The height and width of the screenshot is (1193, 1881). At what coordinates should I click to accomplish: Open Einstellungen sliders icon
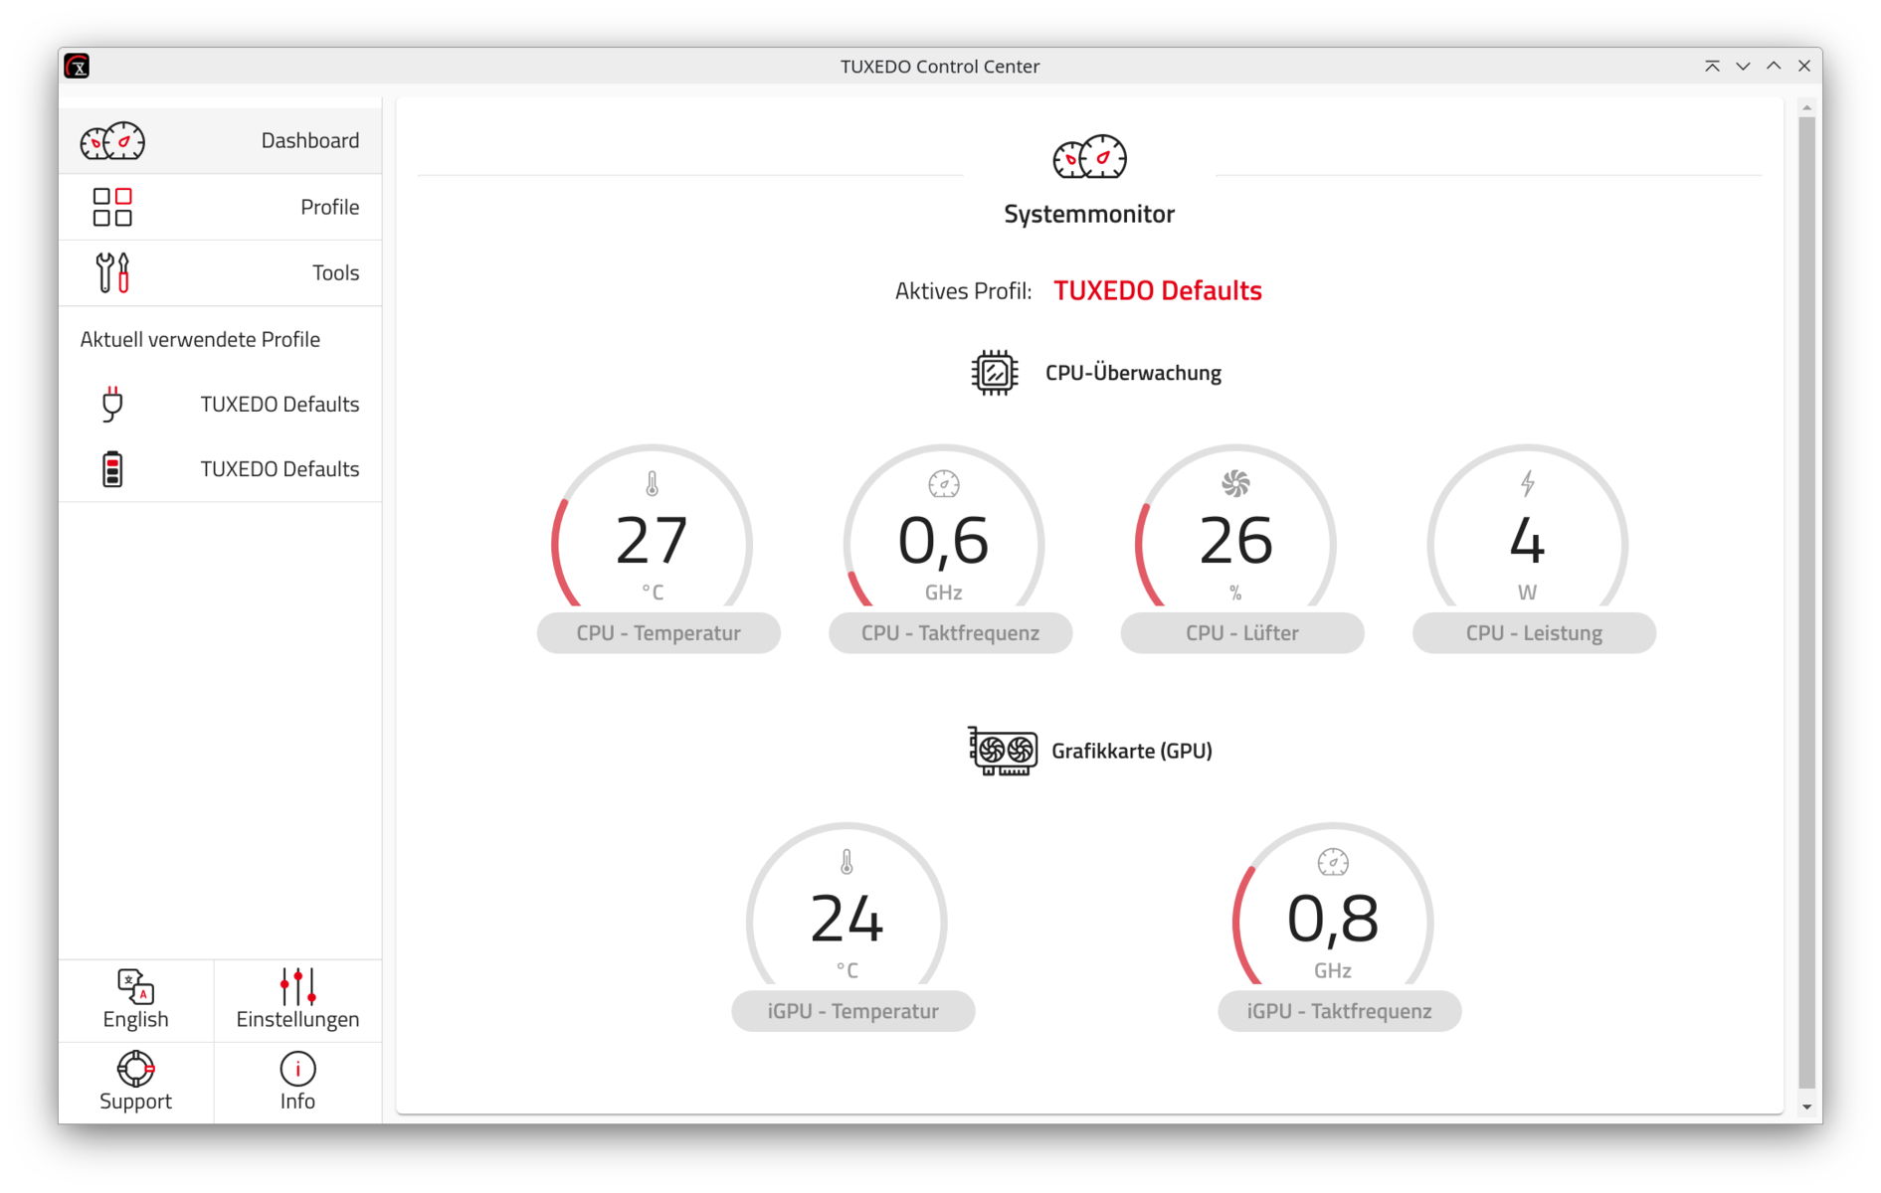click(x=297, y=986)
